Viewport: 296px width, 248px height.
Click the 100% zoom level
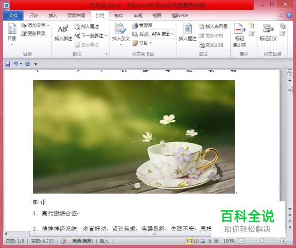point(229,241)
